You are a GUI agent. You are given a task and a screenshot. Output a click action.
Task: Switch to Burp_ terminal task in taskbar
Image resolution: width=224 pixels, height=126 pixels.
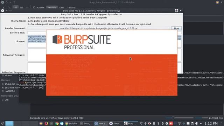pyautogui.click(x=86, y=123)
